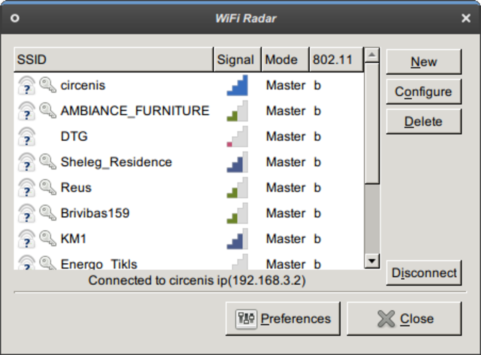Sort networks by SSID column header

point(113,60)
